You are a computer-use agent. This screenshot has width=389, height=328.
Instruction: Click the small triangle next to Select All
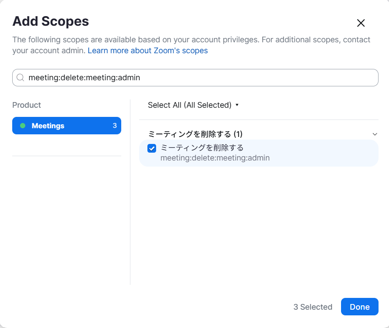tap(237, 105)
